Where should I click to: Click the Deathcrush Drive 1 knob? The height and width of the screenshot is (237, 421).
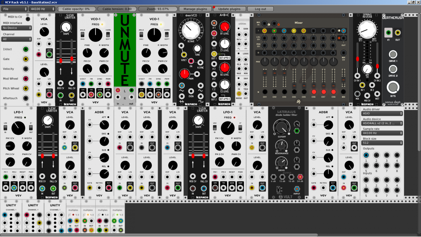pyautogui.click(x=393, y=54)
